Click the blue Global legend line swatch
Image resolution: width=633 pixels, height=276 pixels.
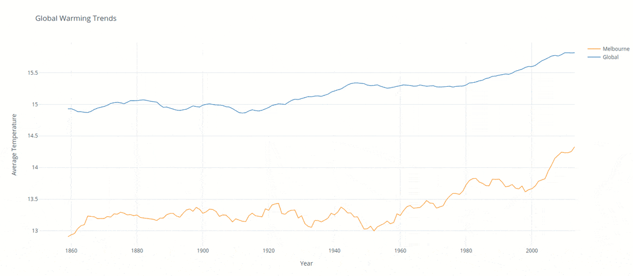[x=593, y=57]
